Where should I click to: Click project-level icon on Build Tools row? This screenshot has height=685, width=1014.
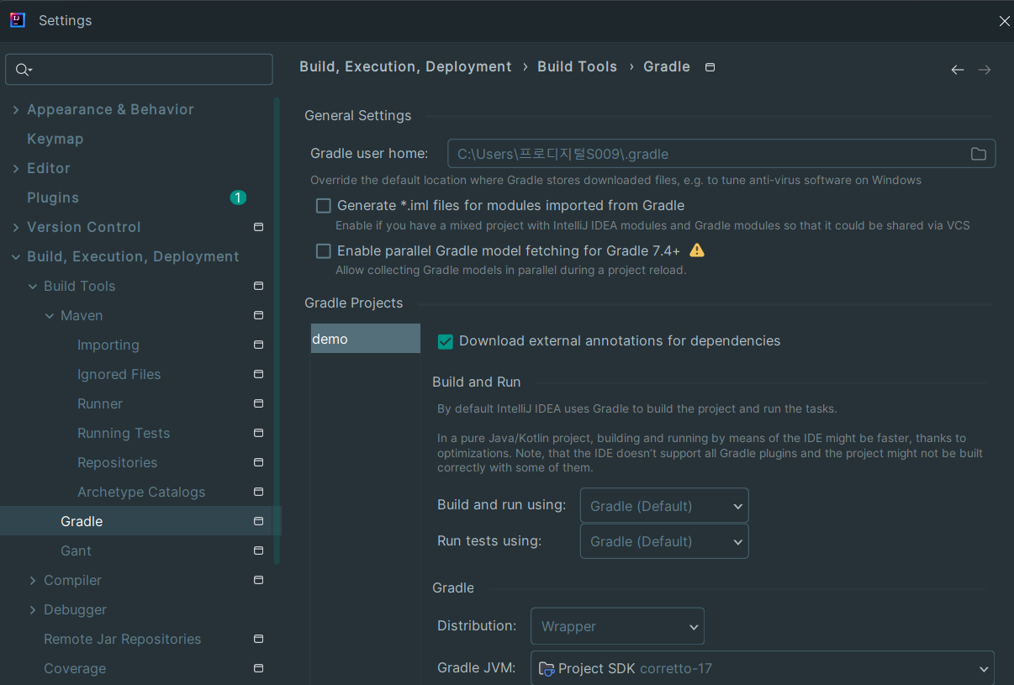(x=258, y=286)
